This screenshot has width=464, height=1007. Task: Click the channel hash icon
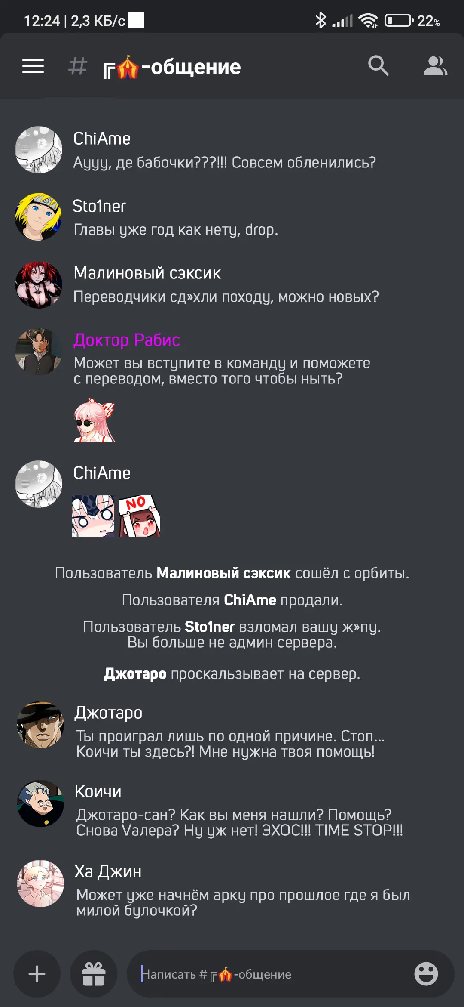[78, 66]
